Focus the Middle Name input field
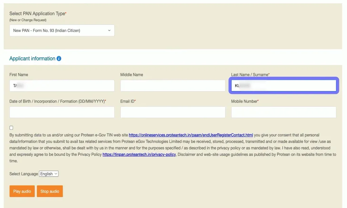The image size is (347, 208). (x=172, y=86)
